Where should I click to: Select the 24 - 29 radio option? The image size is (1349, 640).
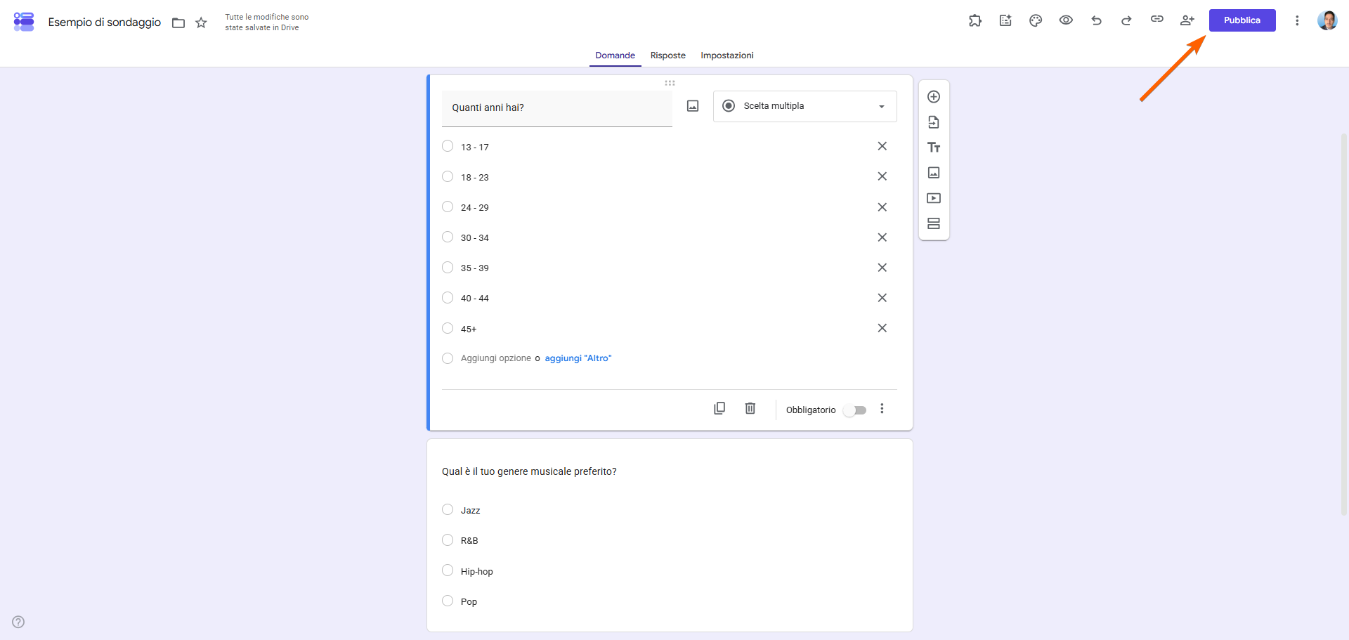448,207
